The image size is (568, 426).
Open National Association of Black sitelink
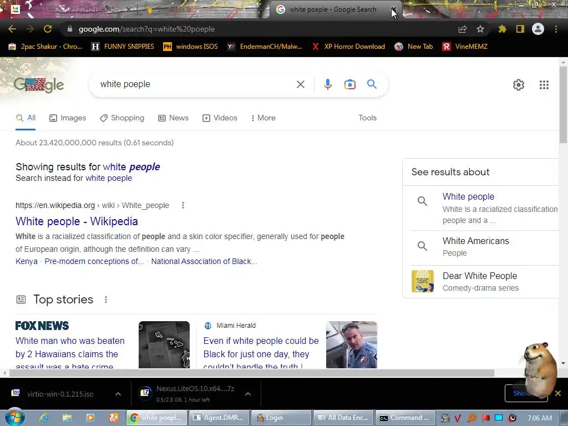[x=204, y=262]
